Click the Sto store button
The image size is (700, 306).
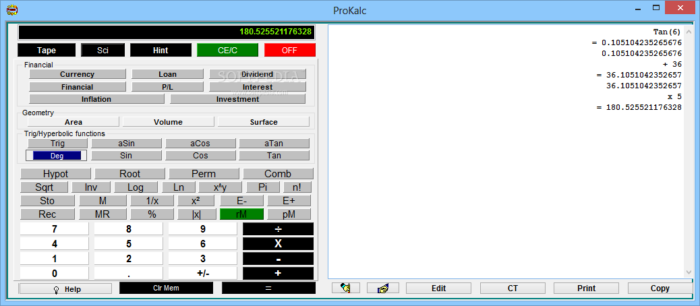(x=47, y=201)
